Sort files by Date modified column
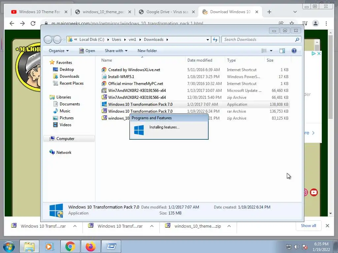Viewport: 338px width, 253px height. coord(205,60)
